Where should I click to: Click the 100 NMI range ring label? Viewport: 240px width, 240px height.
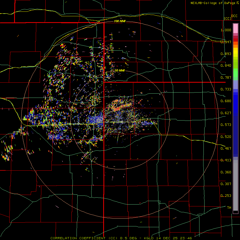tap(120, 21)
